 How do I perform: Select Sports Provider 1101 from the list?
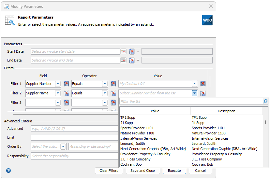click(137, 128)
